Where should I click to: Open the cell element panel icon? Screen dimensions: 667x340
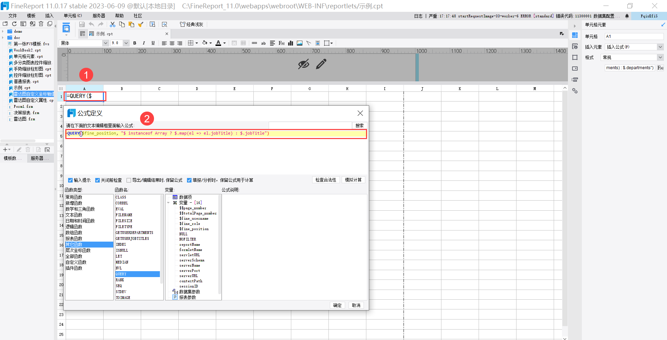pyautogui.click(x=575, y=35)
